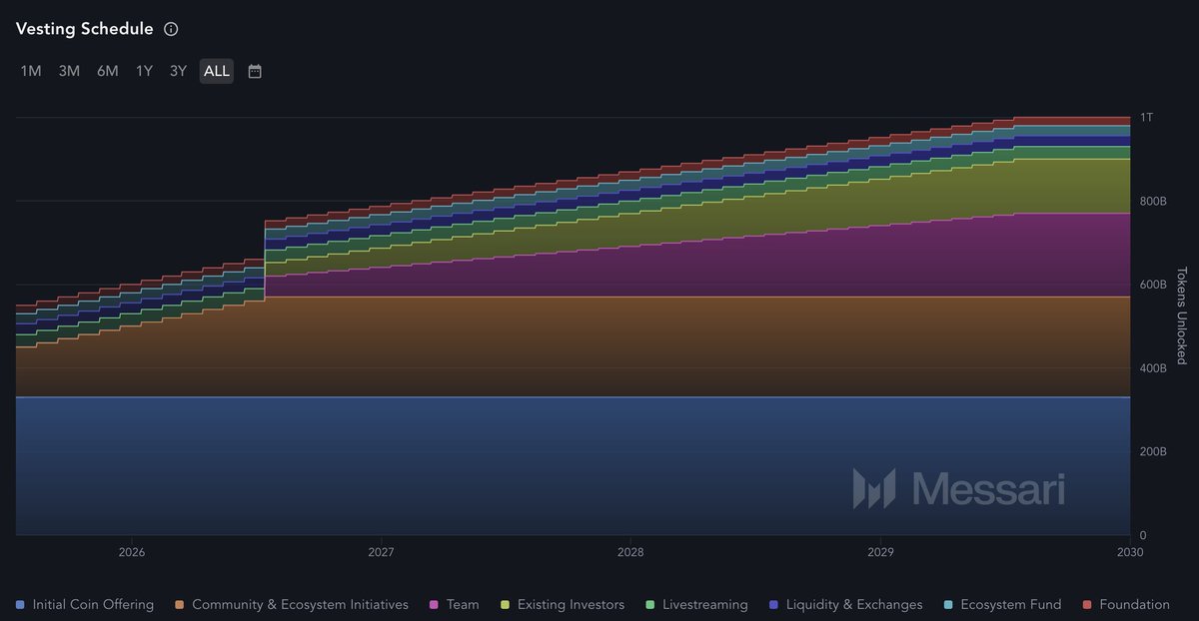This screenshot has height=621, width=1199.
Task: Select the 3M time range
Action: tap(69, 71)
